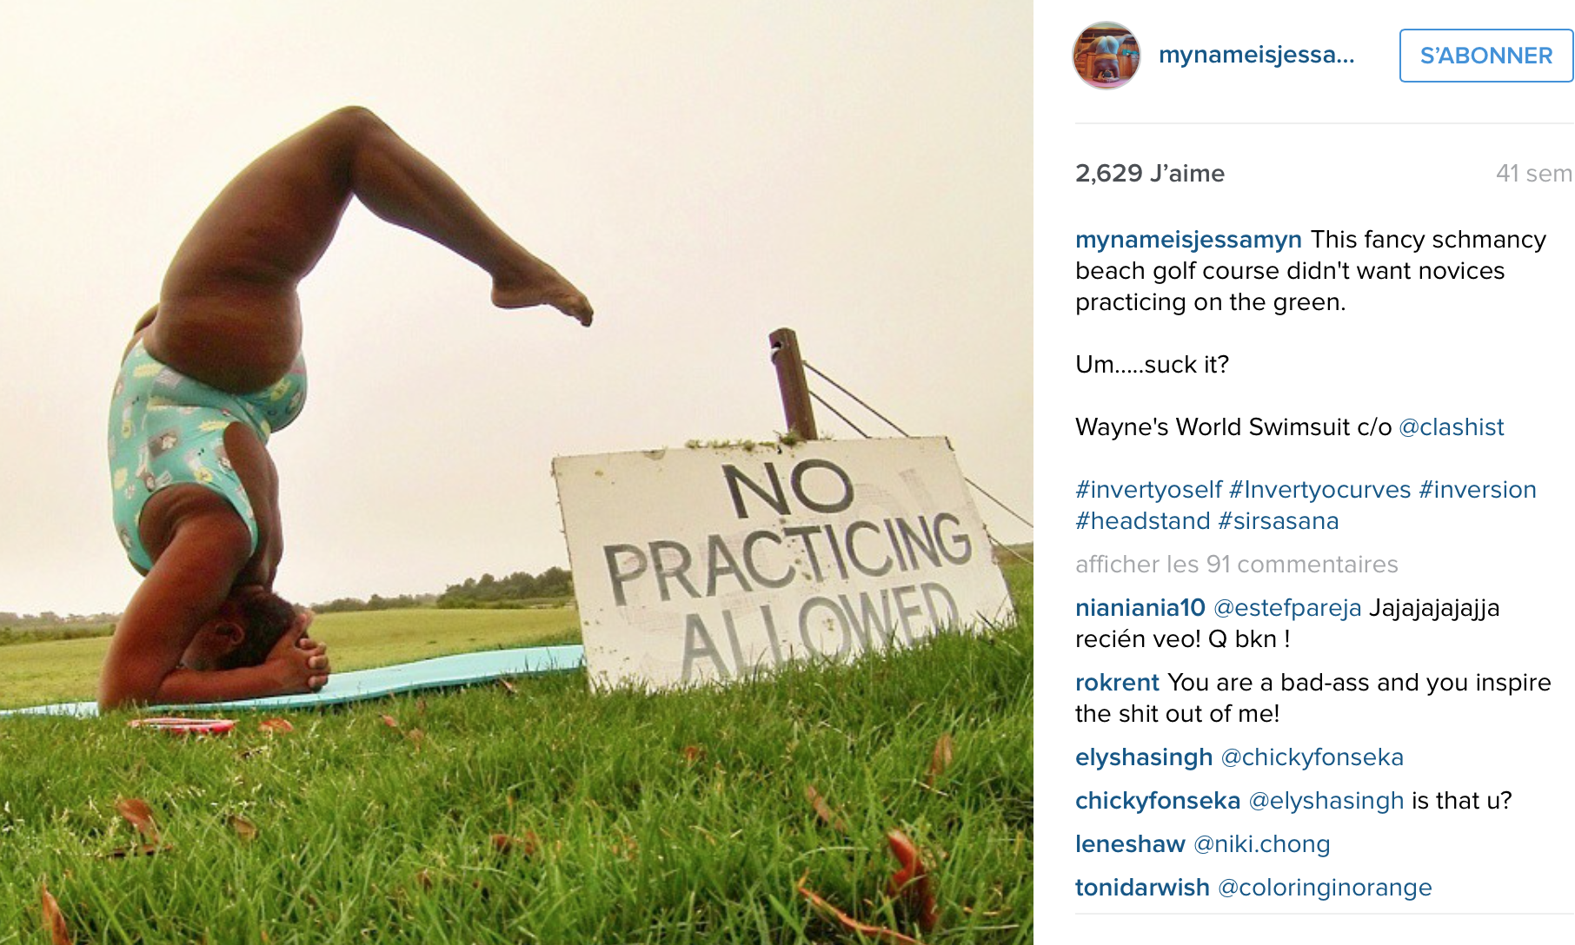The height and width of the screenshot is (945, 1575).
Task: Click the S'ABONNER follow button
Action: (1485, 56)
